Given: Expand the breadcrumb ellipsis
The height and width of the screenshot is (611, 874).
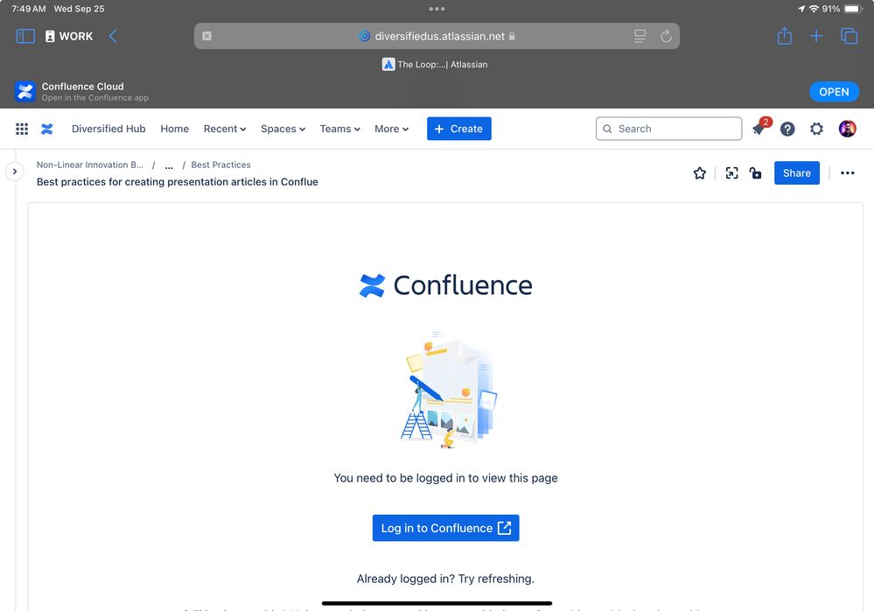Looking at the screenshot, I should point(169,165).
